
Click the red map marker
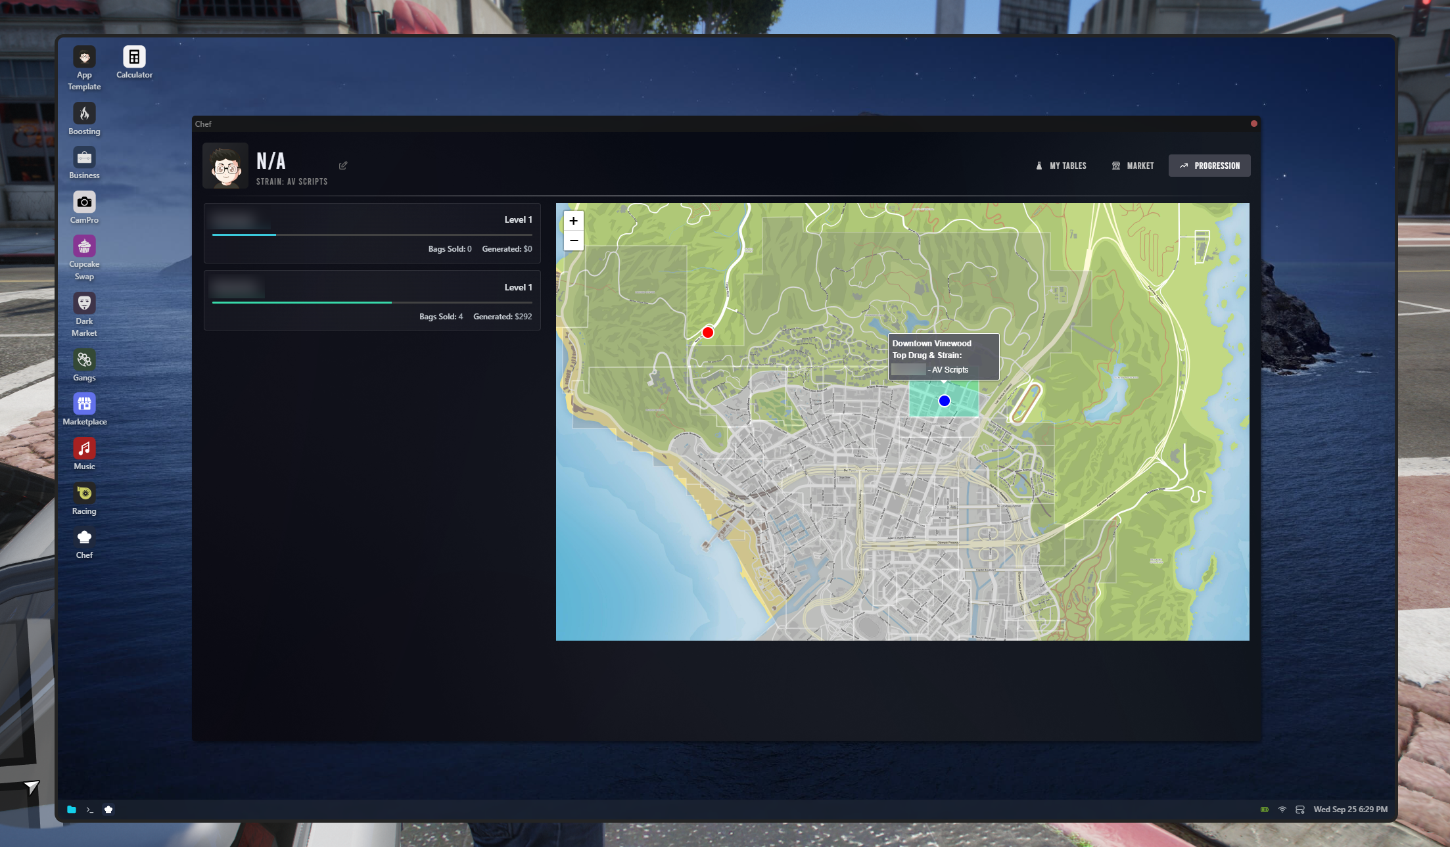click(x=708, y=332)
